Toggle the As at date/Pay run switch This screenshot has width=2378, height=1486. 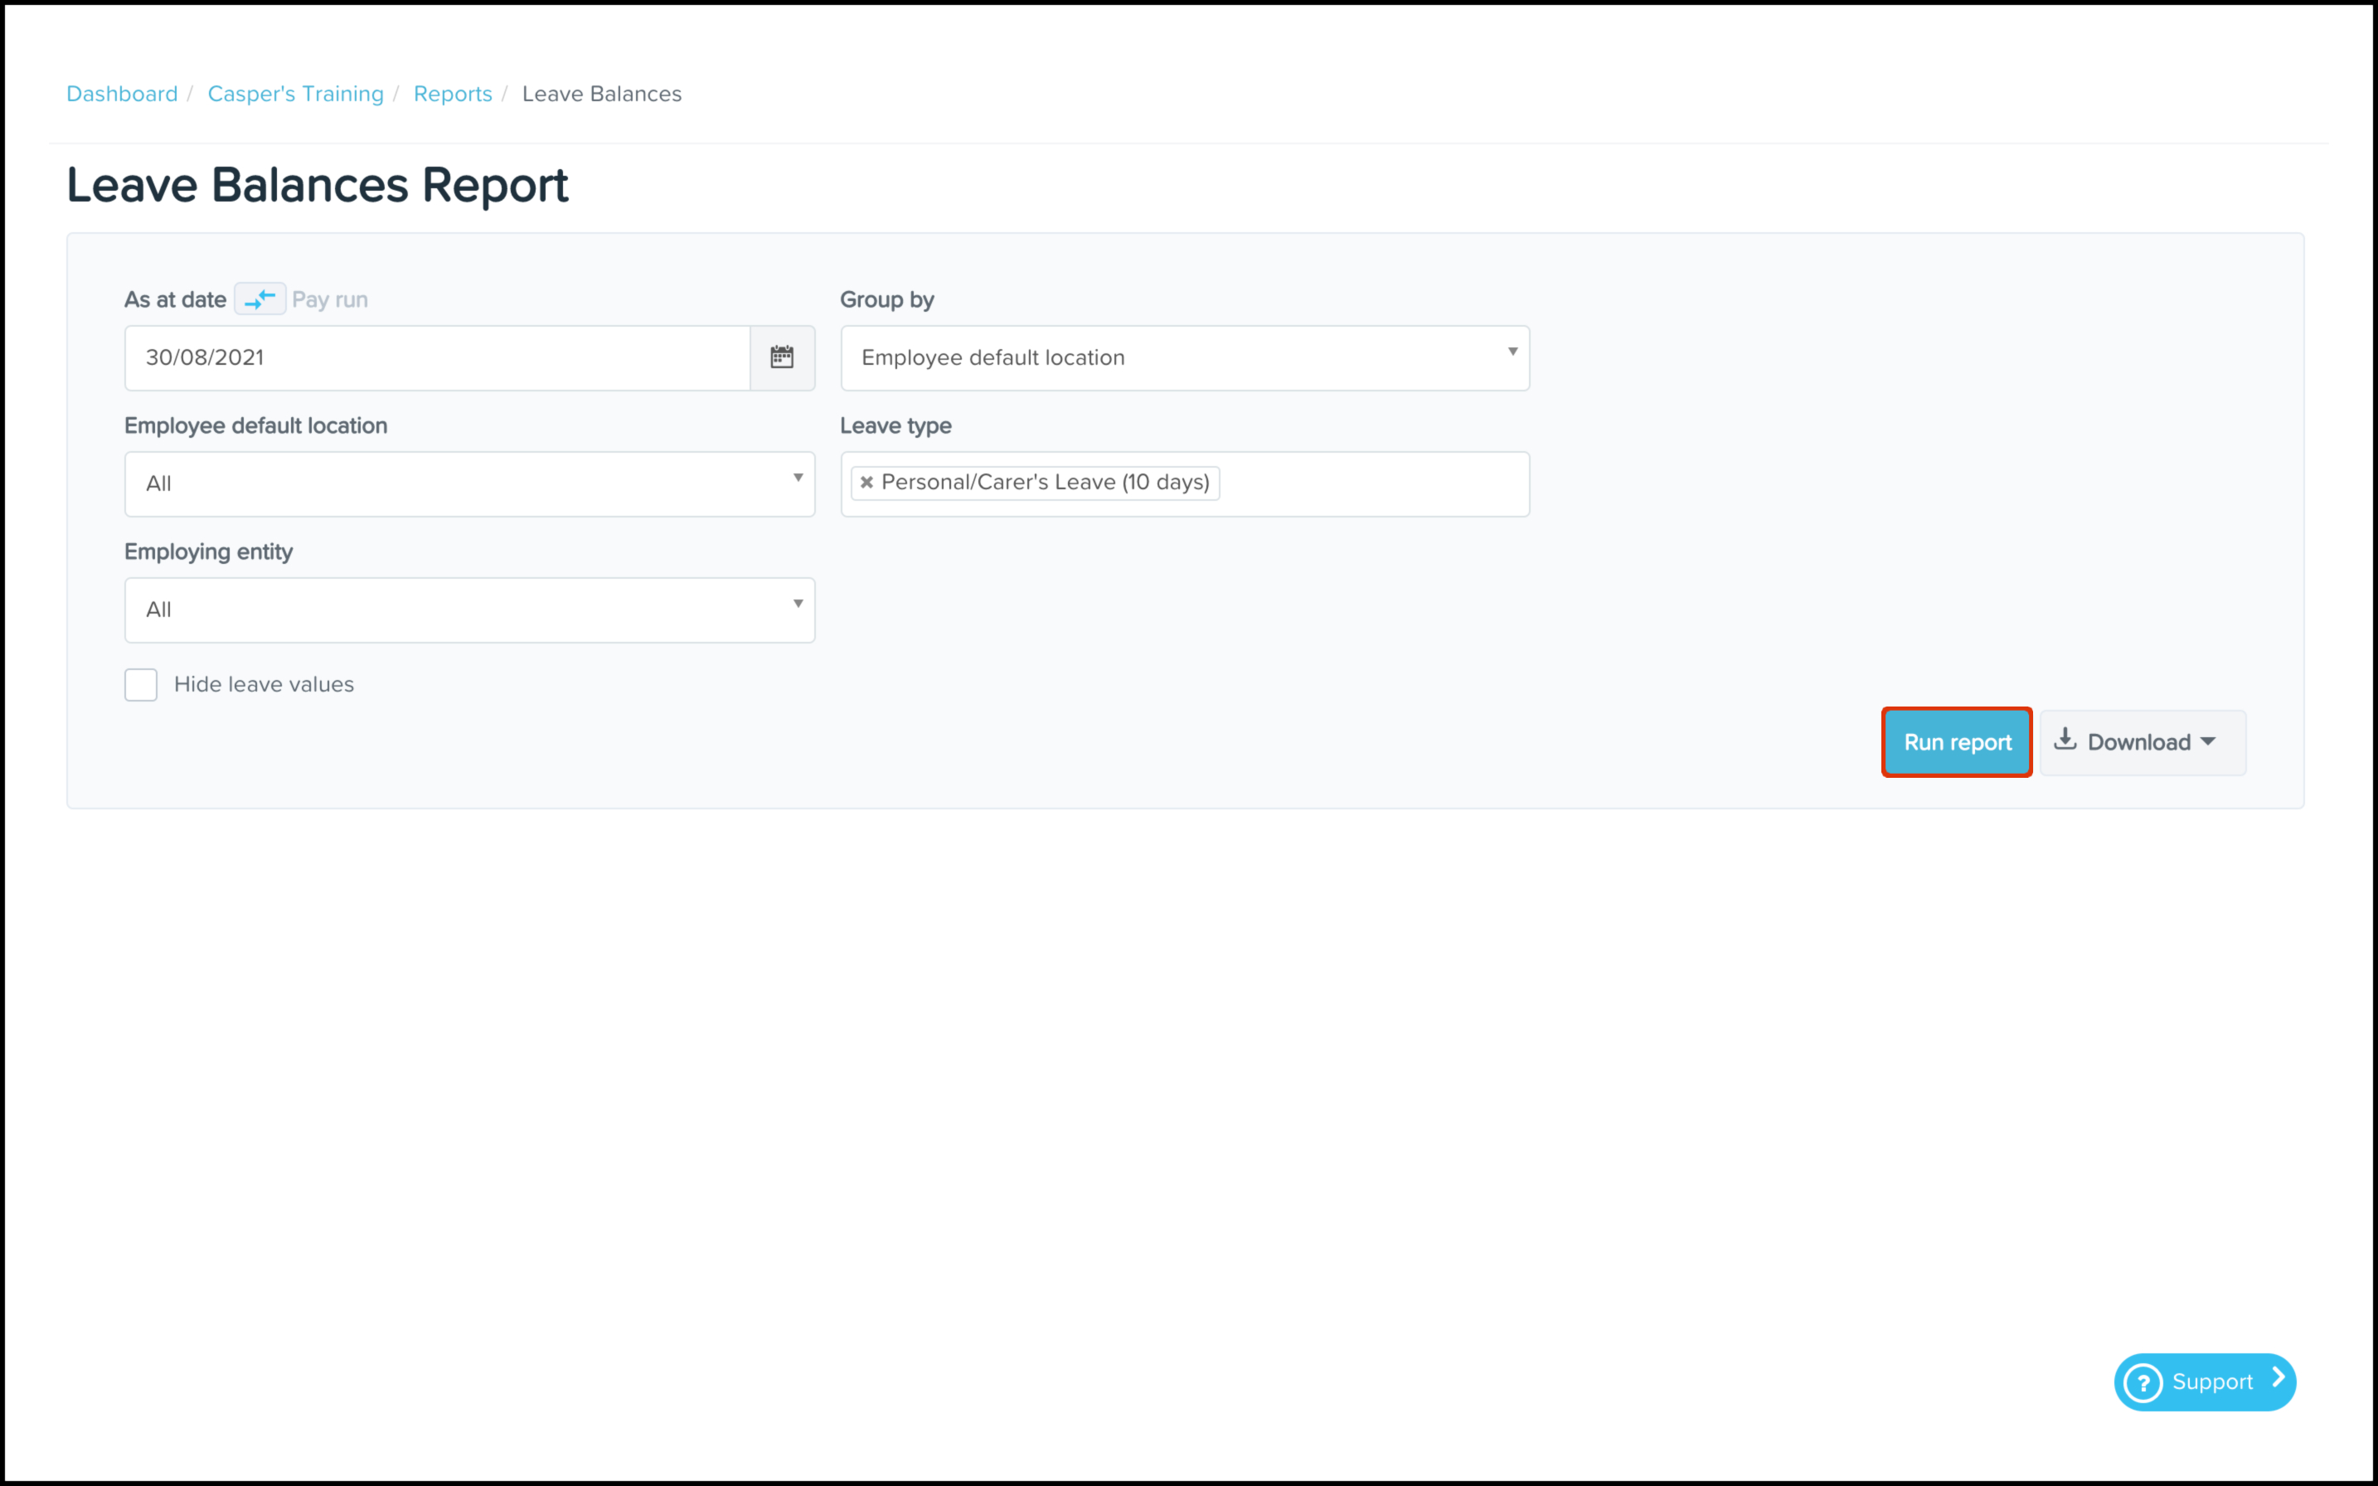[x=260, y=299]
